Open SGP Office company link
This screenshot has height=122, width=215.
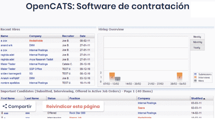[36, 69]
